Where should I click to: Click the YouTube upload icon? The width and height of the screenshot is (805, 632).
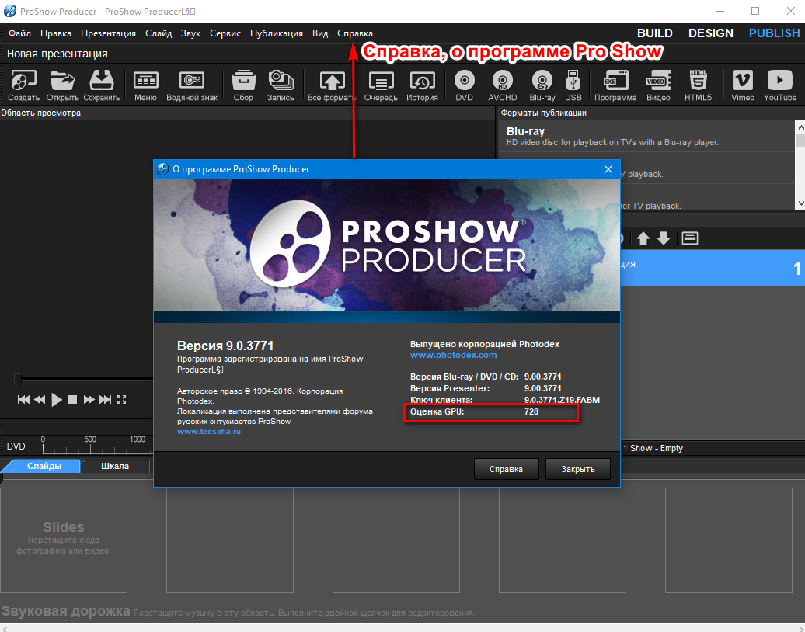(x=780, y=85)
